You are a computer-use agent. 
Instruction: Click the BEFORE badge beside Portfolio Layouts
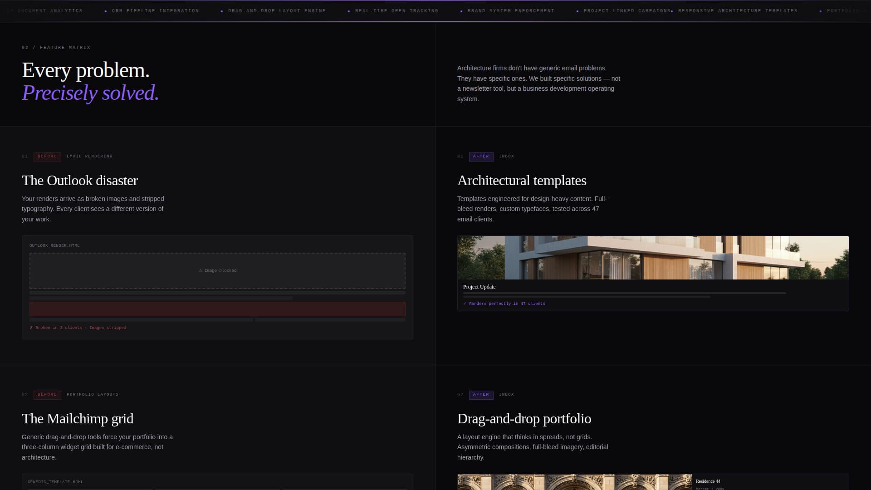(x=47, y=395)
